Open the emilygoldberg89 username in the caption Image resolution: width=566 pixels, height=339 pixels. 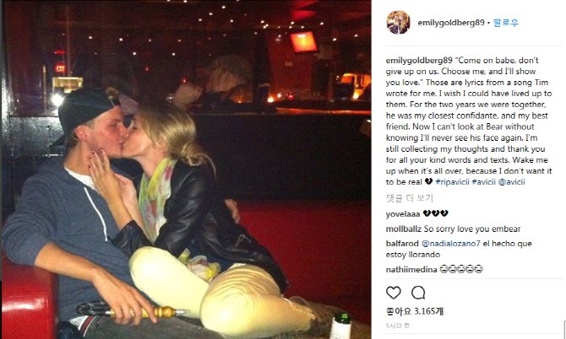[419, 60]
